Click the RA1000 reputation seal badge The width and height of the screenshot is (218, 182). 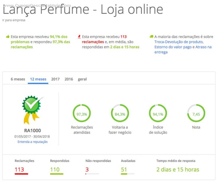tap(33, 110)
